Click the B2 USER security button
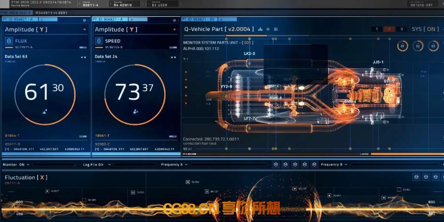The height and width of the screenshot is (222, 444). click(x=162, y=3)
